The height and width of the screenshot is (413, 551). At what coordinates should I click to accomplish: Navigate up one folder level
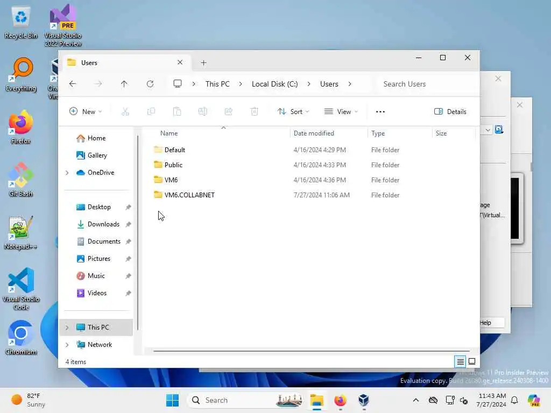[x=124, y=84]
